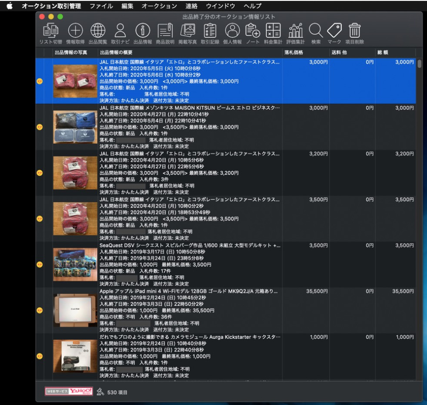Click 入札開始日時: 2019年3月17日 line
The height and width of the screenshot is (405, 427).
[x=152, y=252]
